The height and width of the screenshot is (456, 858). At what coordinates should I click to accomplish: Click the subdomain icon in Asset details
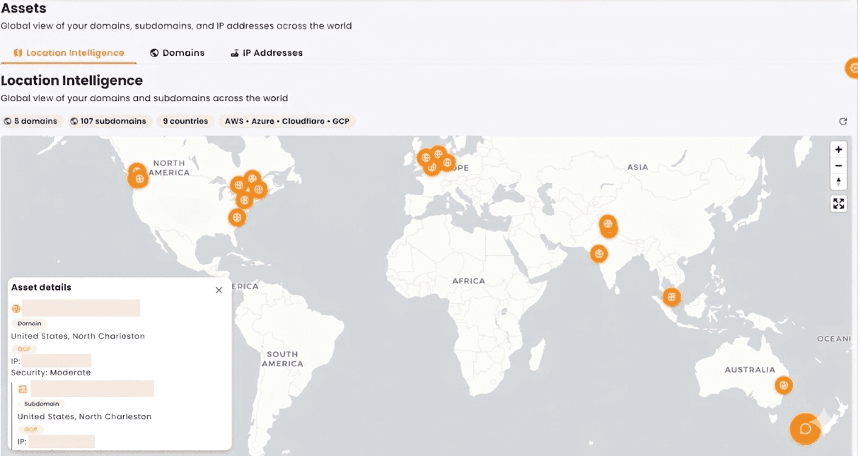pos(24,389)
